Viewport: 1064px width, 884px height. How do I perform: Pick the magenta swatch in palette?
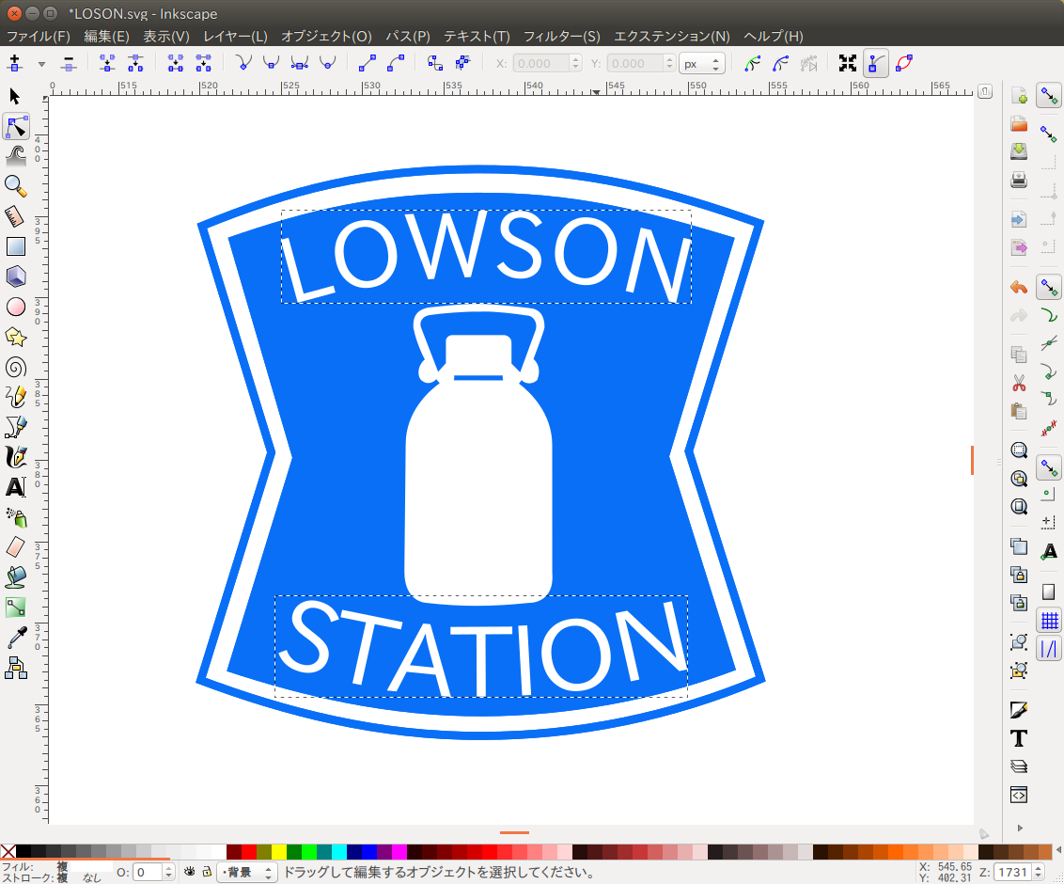pos(399,851)
